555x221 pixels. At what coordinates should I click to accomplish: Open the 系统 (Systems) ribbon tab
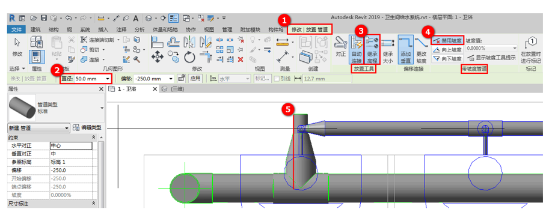85,29
